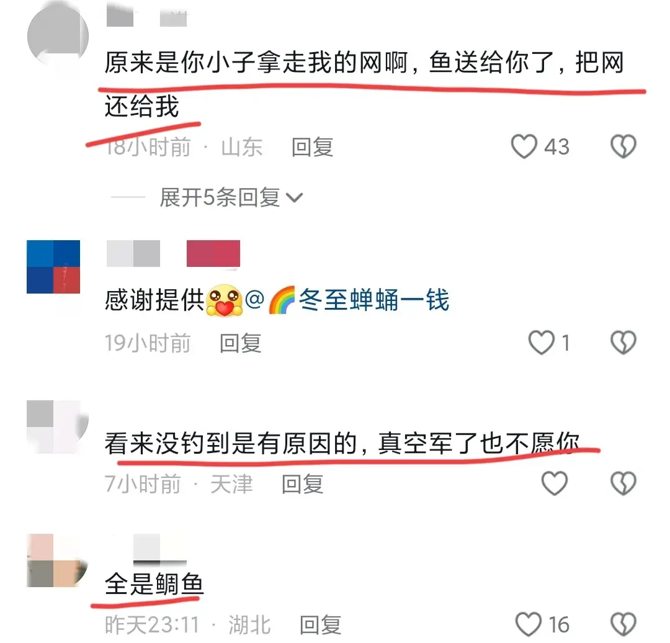Open the top commenter's gray avatar
This screenshot has width=670, height=643.
click(x=58, y=37)
